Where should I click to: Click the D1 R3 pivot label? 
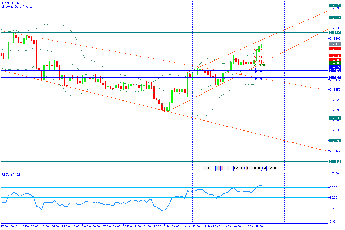pyautogui.click(x=258, y=50)
